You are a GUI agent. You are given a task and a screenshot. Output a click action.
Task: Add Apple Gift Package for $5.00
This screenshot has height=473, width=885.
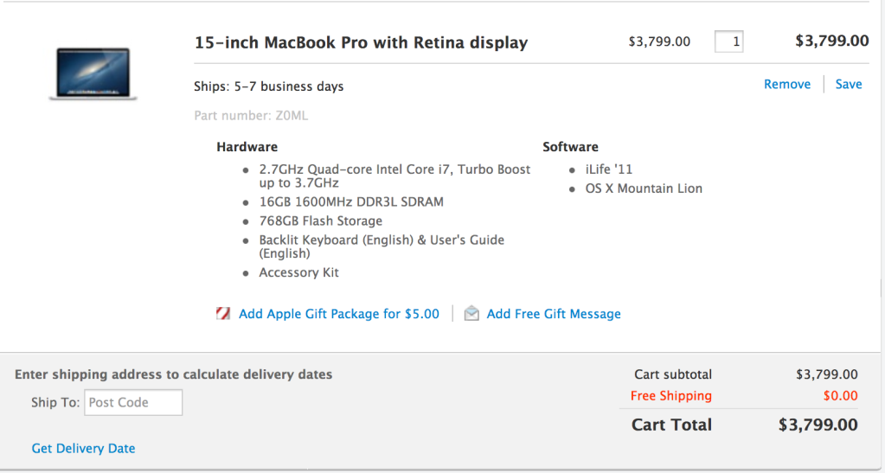tap(338, 314)
